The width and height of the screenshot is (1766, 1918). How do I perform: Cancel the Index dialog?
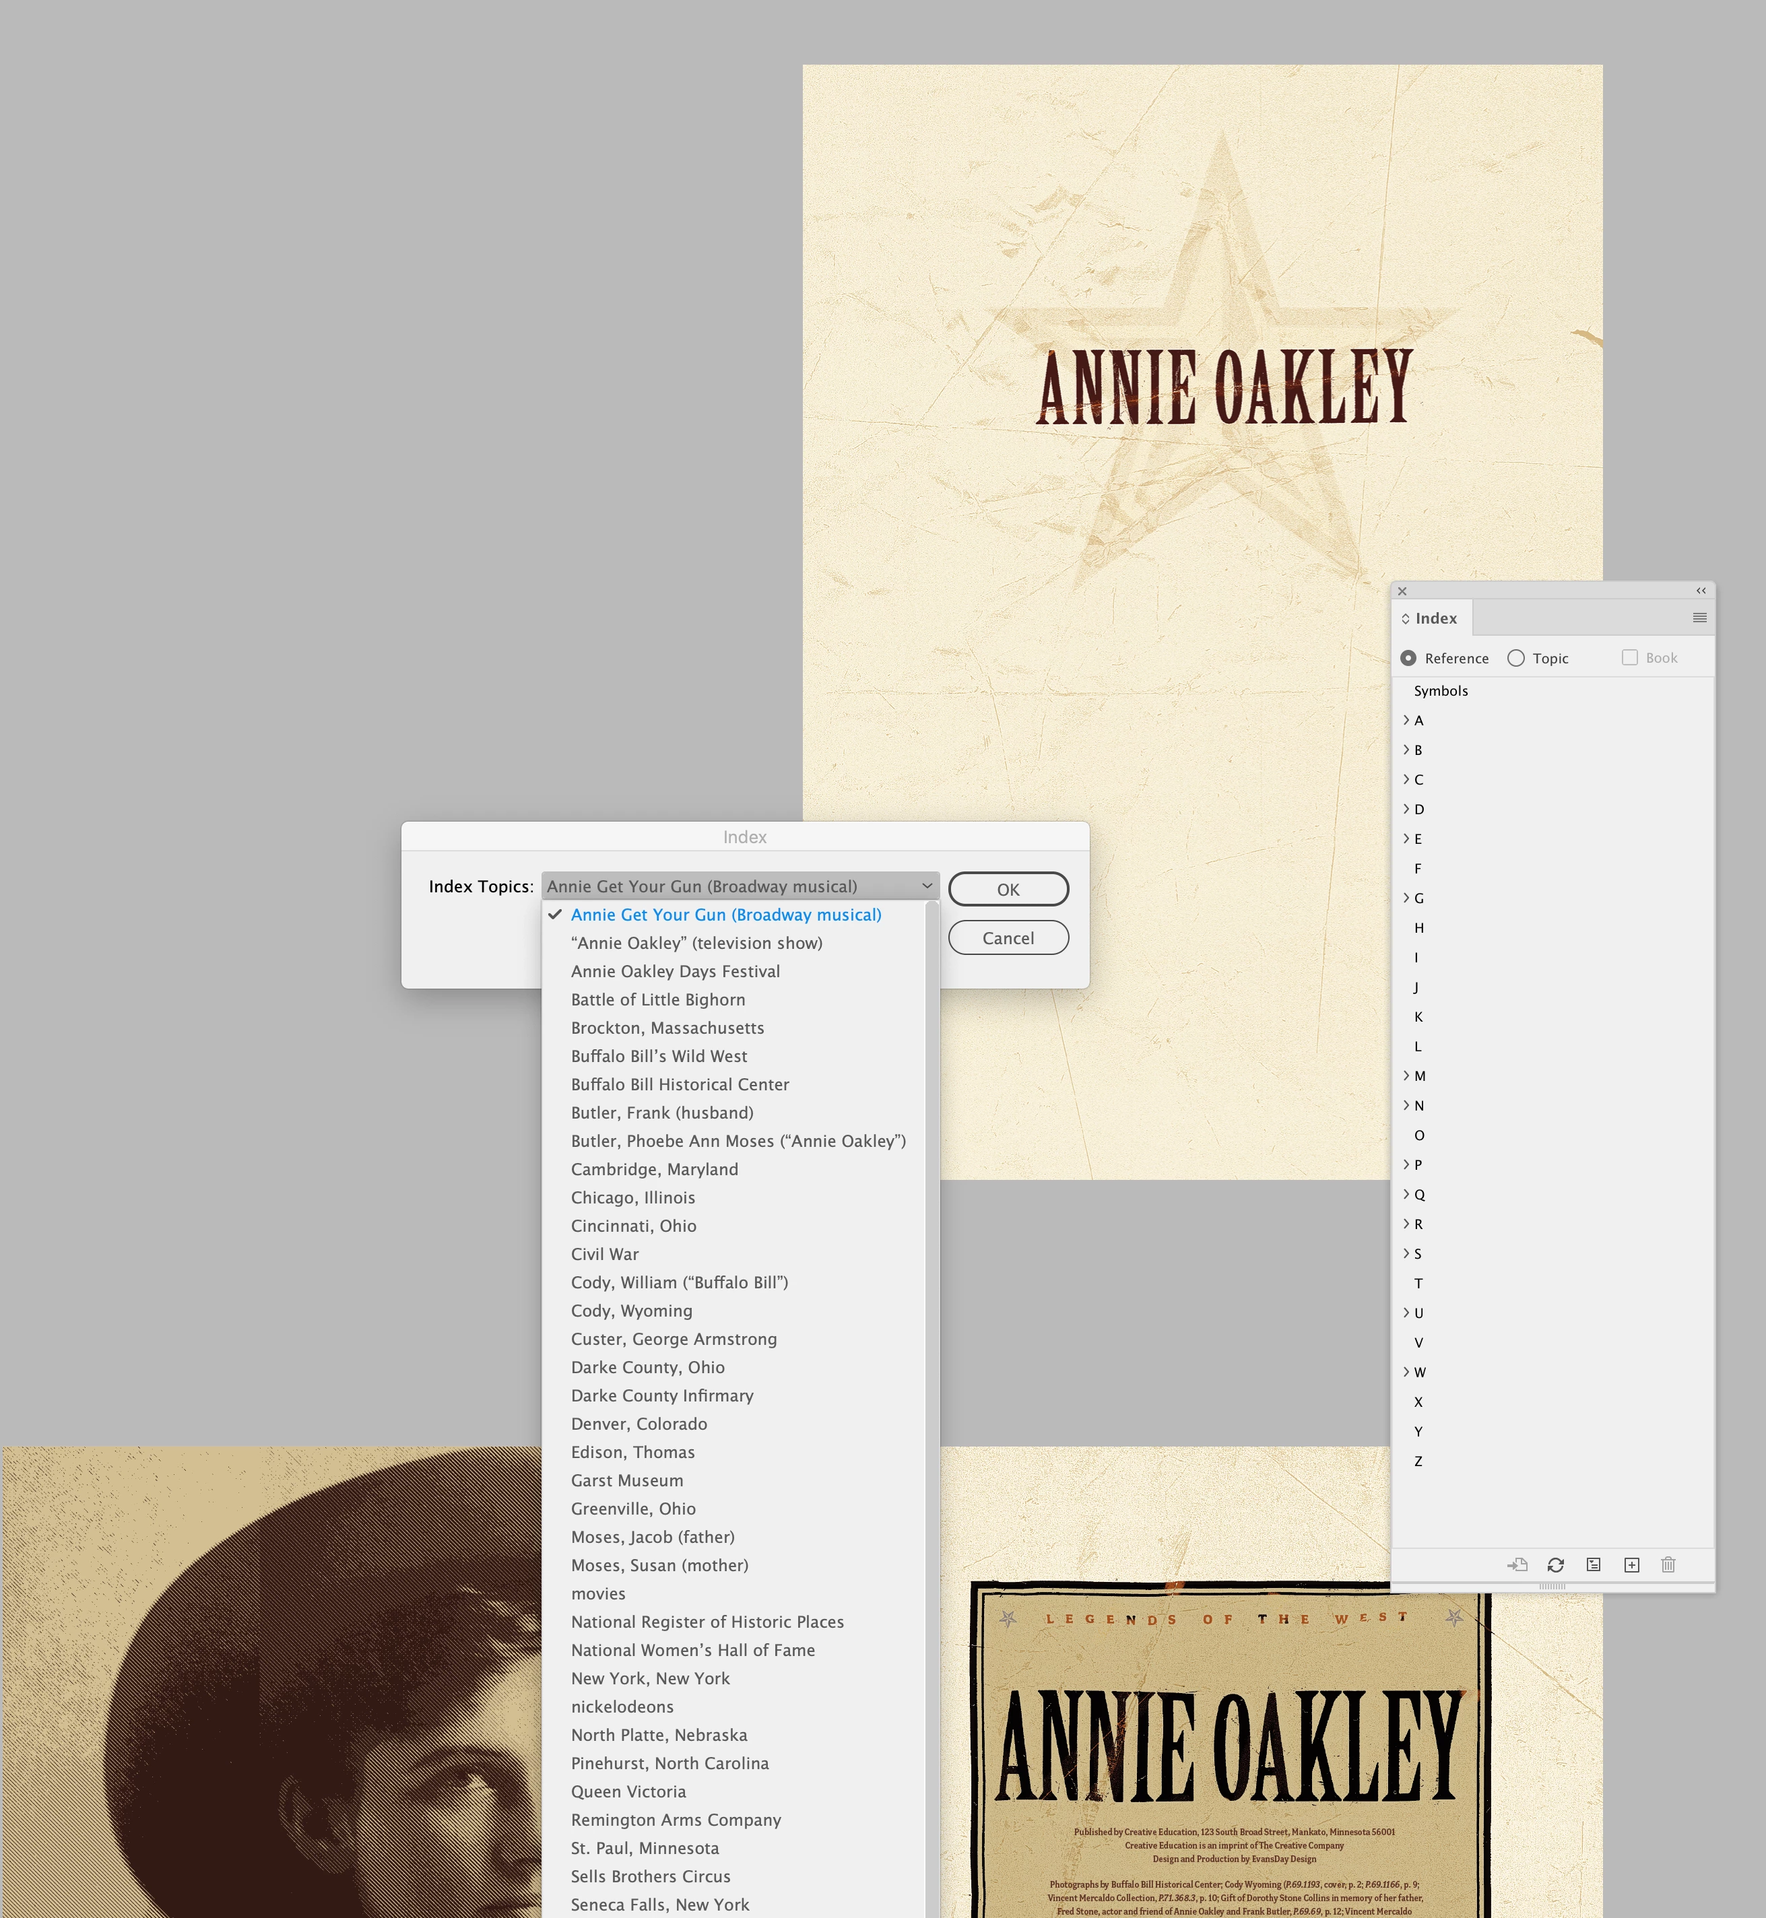coord(1007,937)
